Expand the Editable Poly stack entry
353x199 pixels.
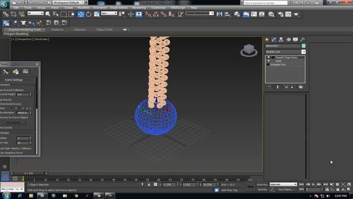268,65
